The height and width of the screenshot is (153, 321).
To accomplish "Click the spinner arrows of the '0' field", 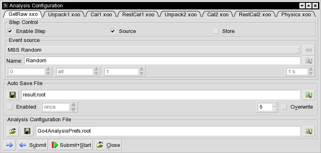I will click(x=48, y=71).
